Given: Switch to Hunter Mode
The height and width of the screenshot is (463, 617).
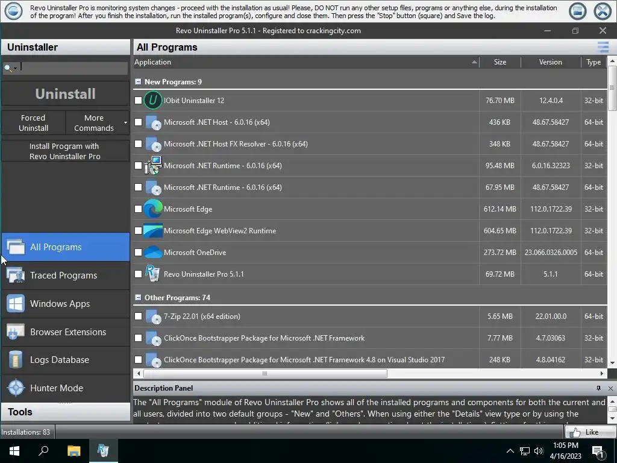Looking at the screenshot, I should click(x=66, y=388).
